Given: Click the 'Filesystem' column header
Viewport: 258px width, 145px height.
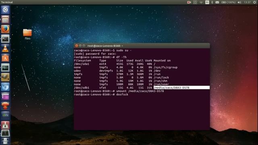Looking at the screenshot, I should pos(82,60).
